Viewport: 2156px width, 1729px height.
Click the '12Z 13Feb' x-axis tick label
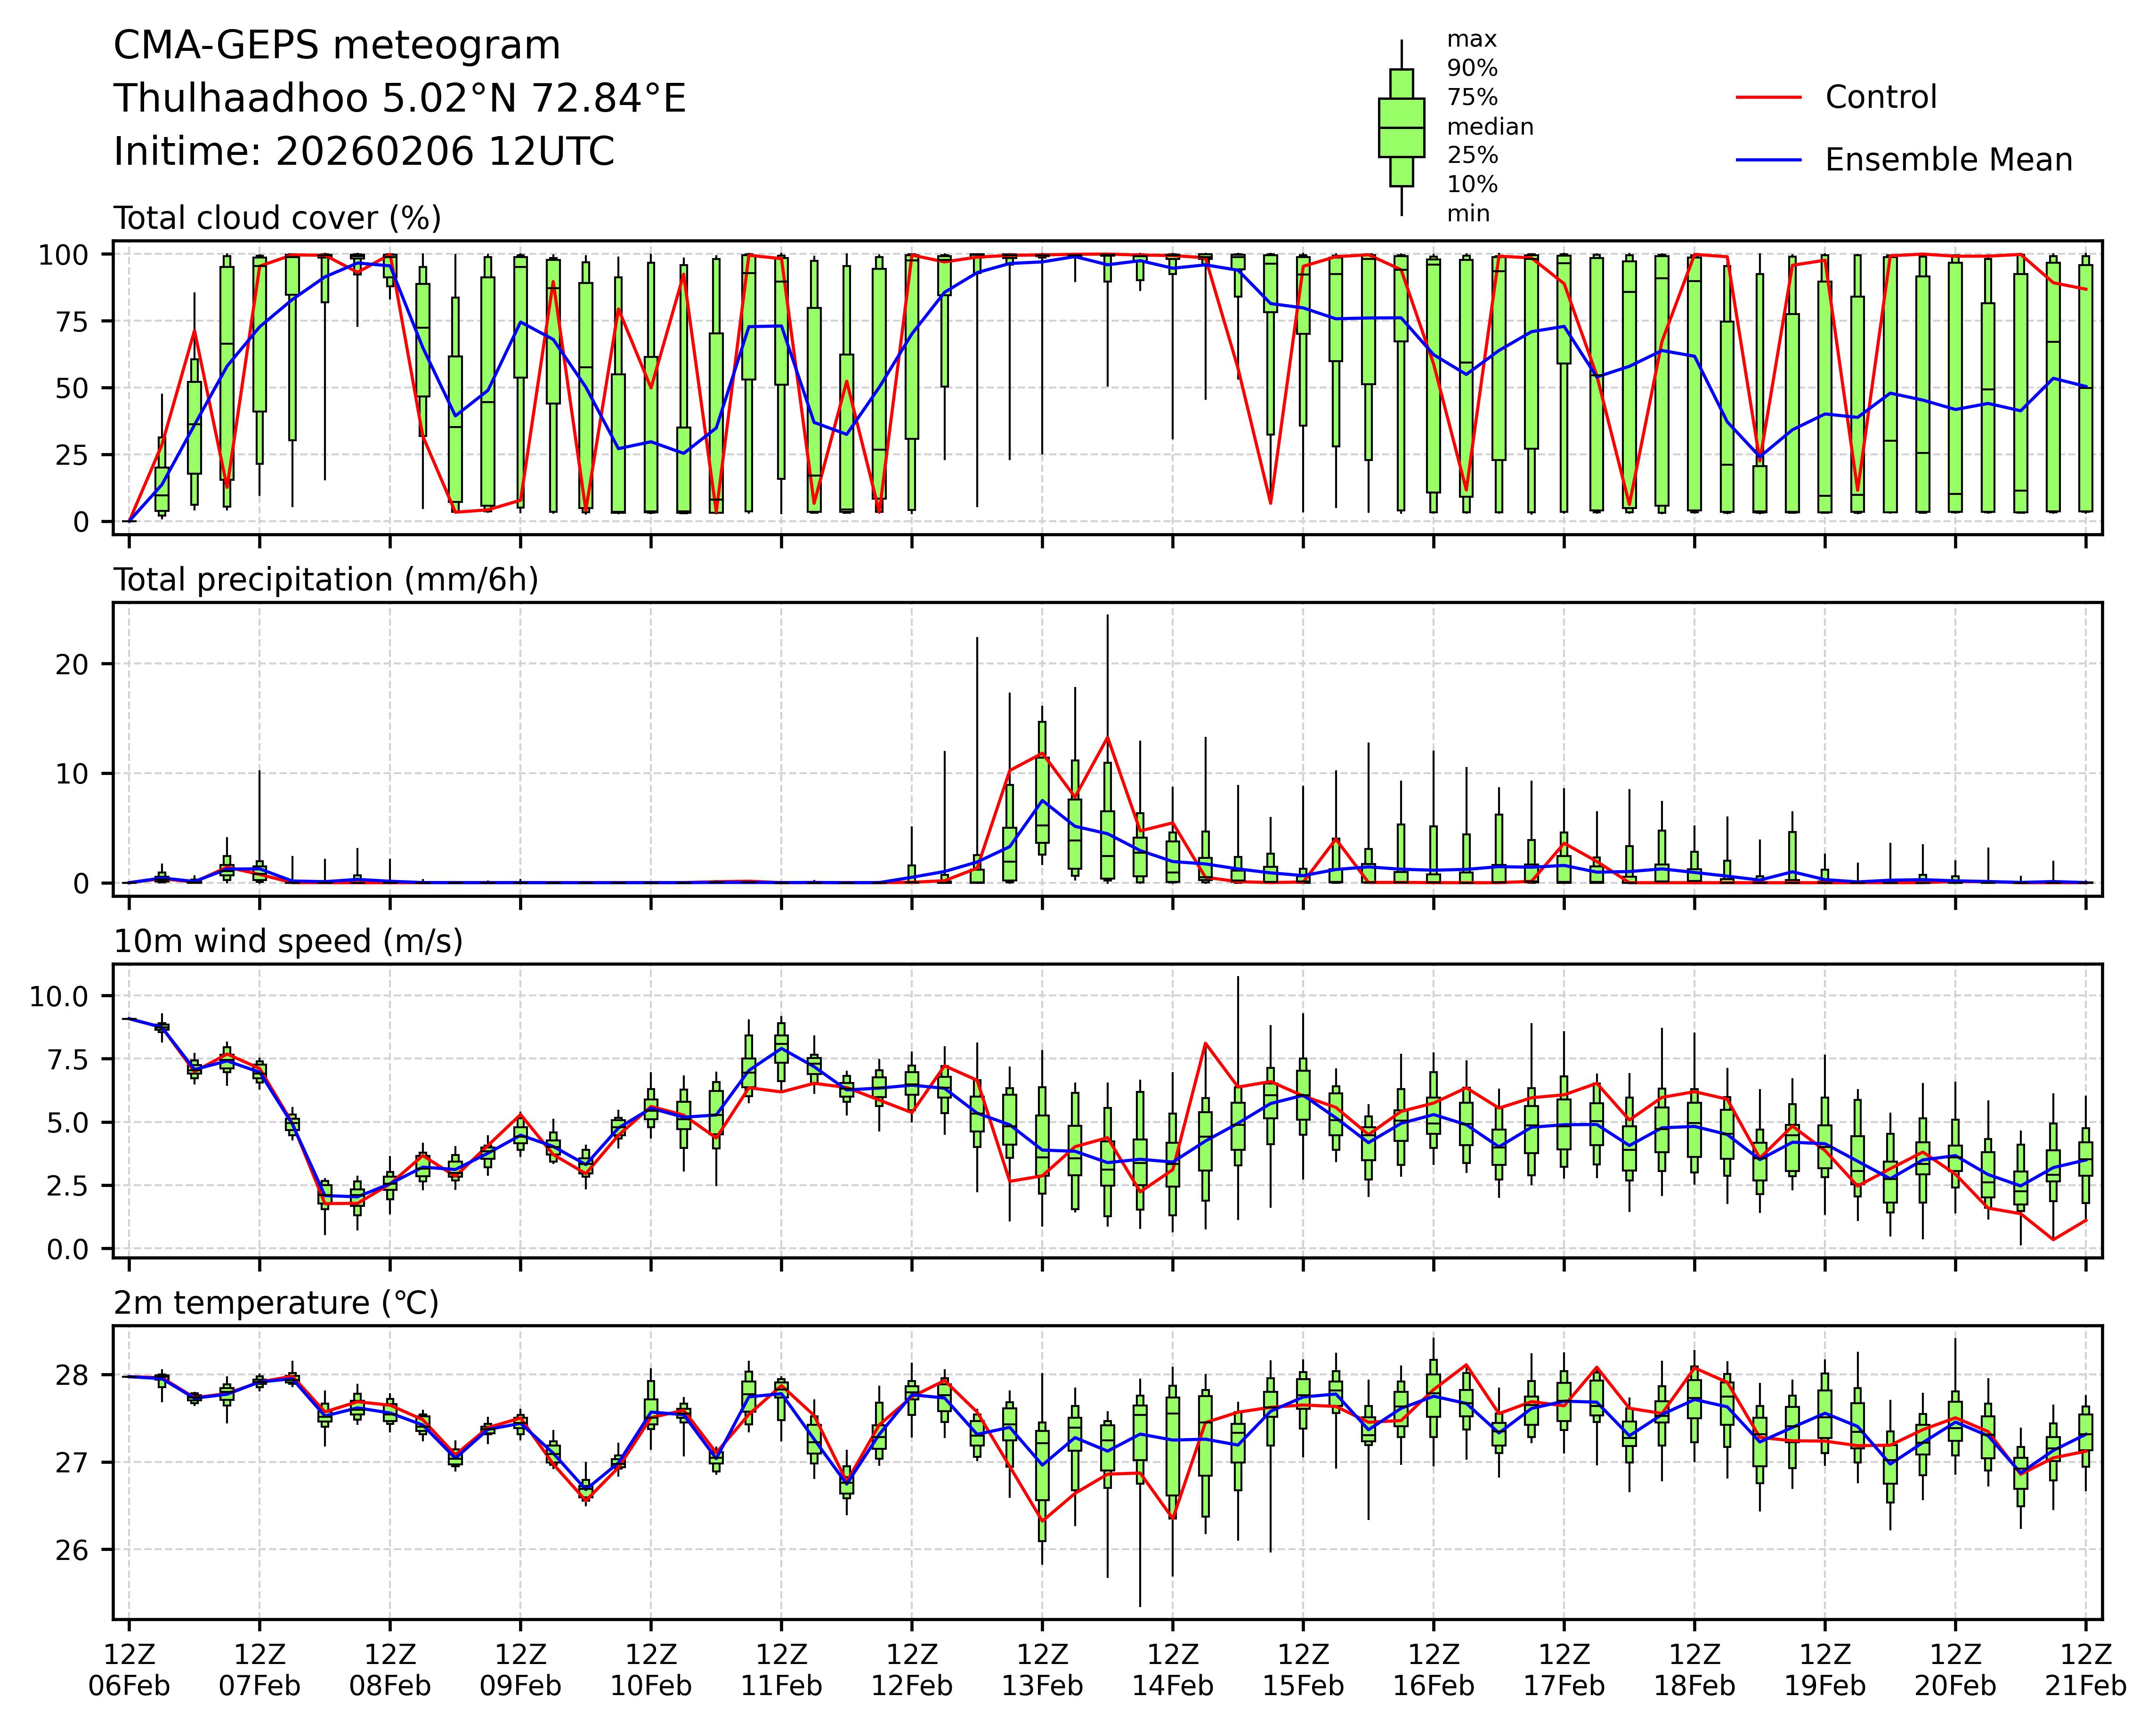pos(1042,1669)
